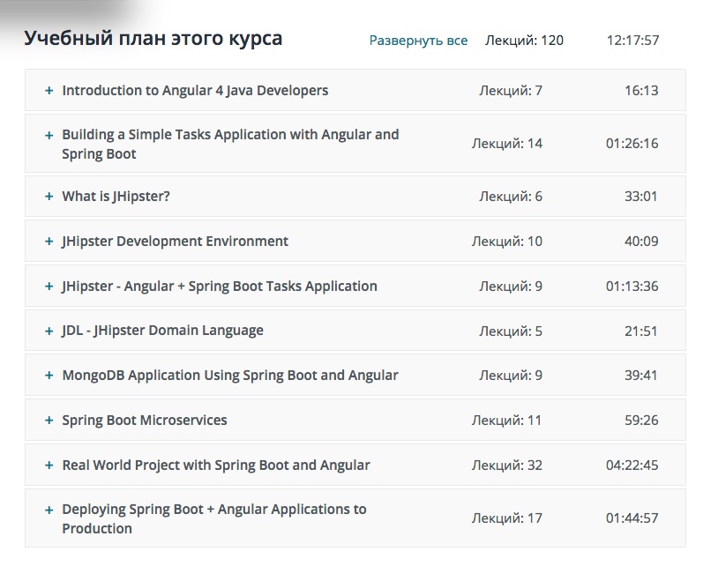Expand Building a Simple Tasks Application section

pos(230,144)
